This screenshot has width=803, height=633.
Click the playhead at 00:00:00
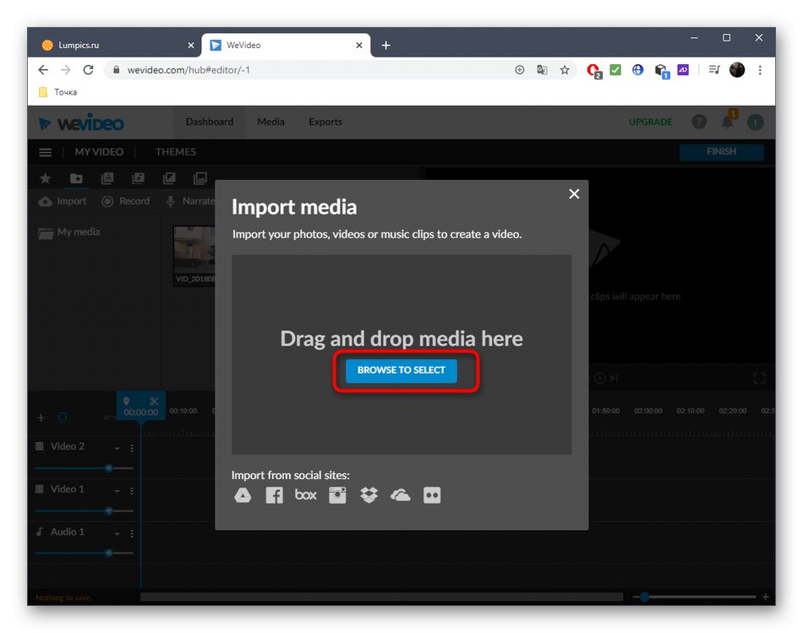141,412
